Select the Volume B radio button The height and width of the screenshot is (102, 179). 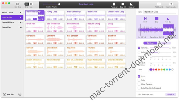[139, 52]
